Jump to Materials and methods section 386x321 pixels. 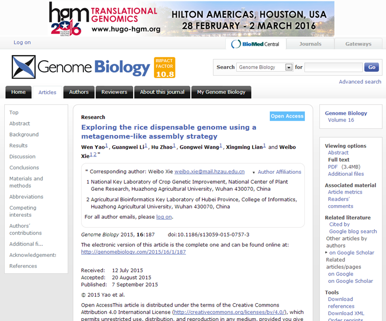(26, 182)
